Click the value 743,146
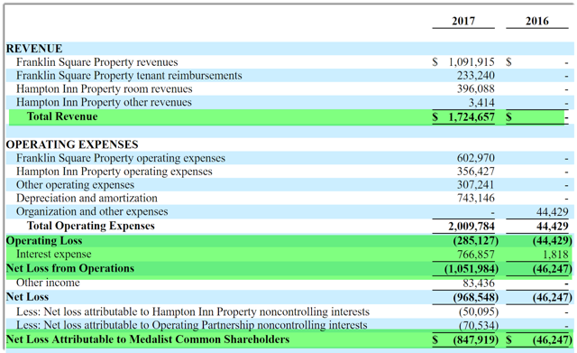Screen dimensions: 577x353 (x=476, y=199)
